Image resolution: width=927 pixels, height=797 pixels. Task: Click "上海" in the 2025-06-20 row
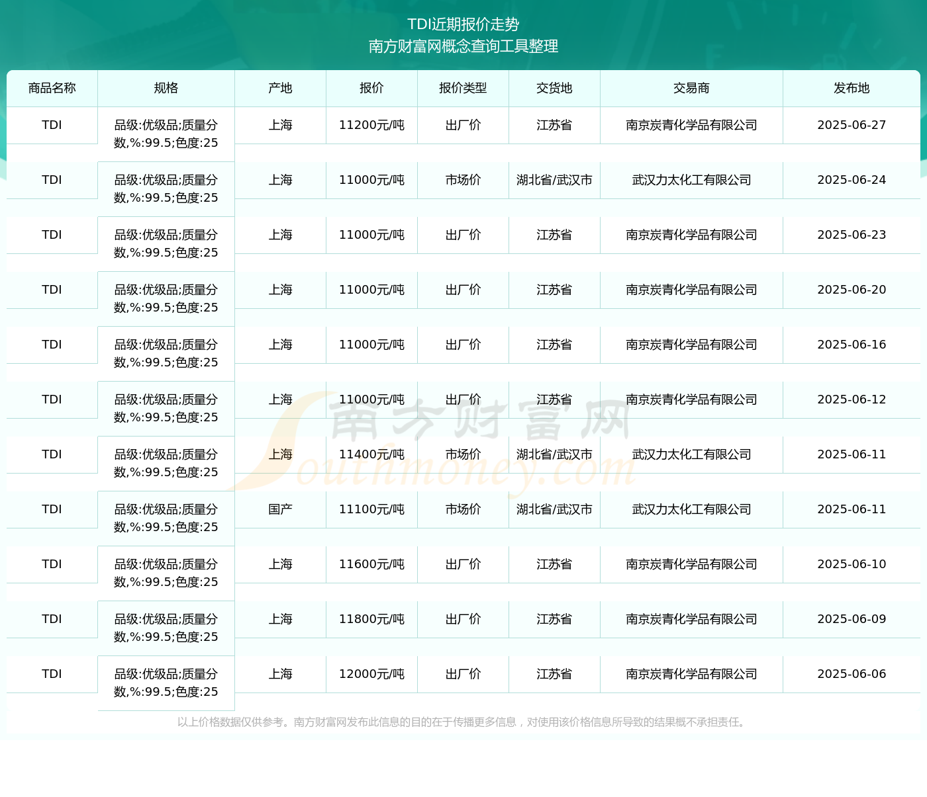click(x=281, y=290)
